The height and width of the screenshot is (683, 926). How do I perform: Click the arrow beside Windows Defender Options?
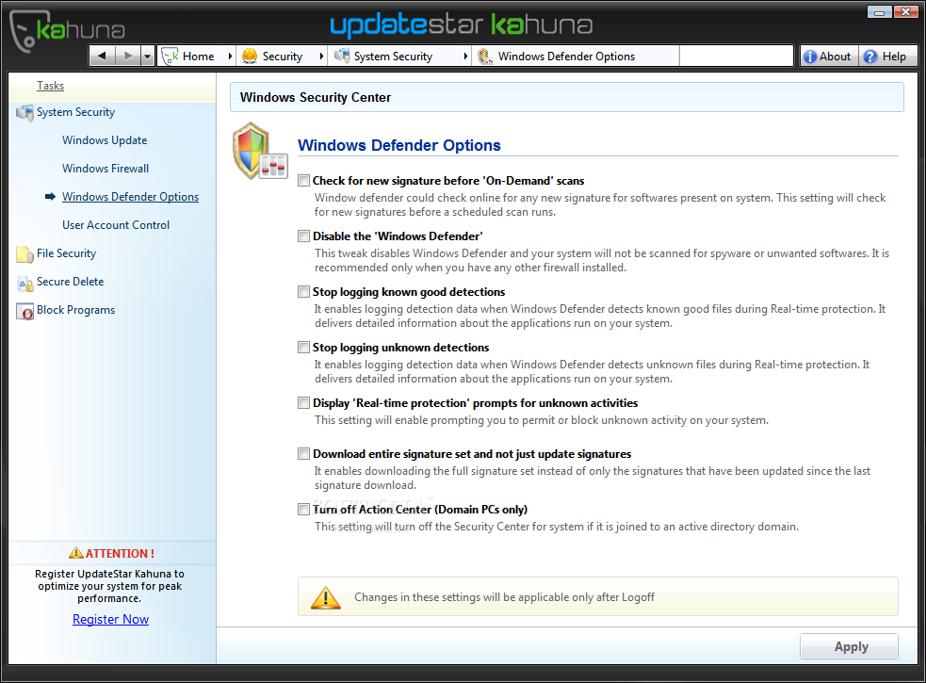[x=50, y=197]
